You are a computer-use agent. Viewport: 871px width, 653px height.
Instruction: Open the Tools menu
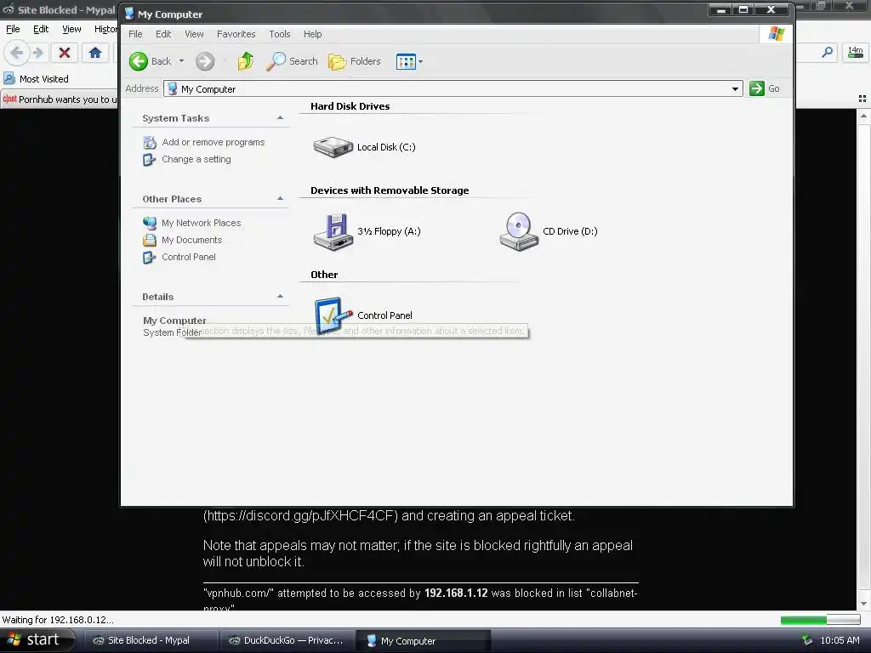click(279, 34)
